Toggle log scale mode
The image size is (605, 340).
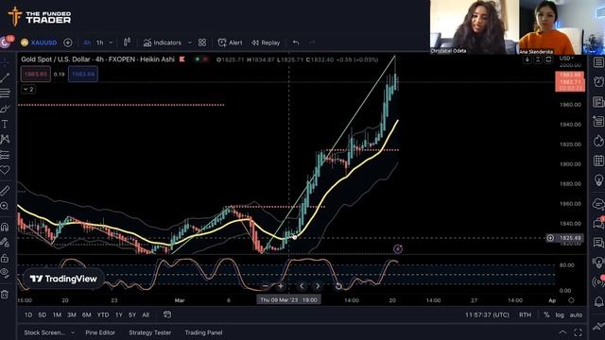click(x=560, y=314)
